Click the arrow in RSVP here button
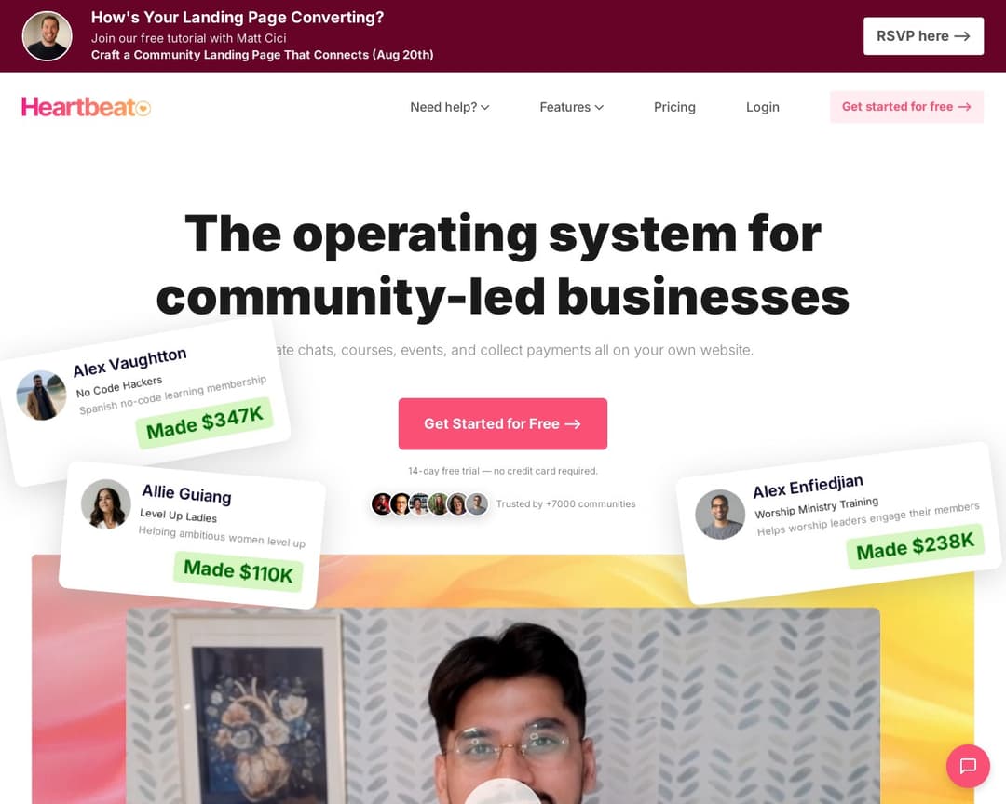 [x=961, y=36]
